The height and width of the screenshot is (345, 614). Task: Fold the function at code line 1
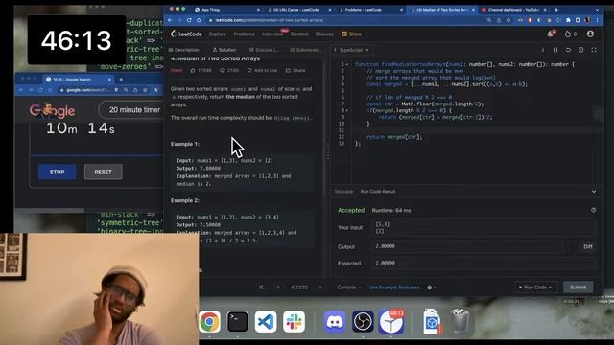pos(347,64)
